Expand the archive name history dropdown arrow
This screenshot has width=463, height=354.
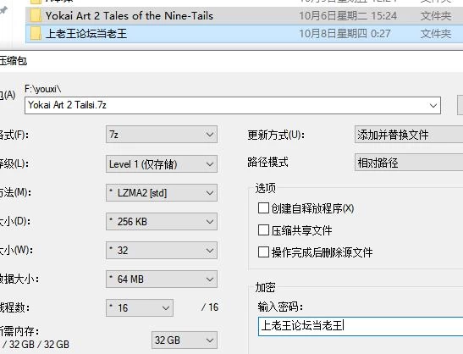(433, 106)
